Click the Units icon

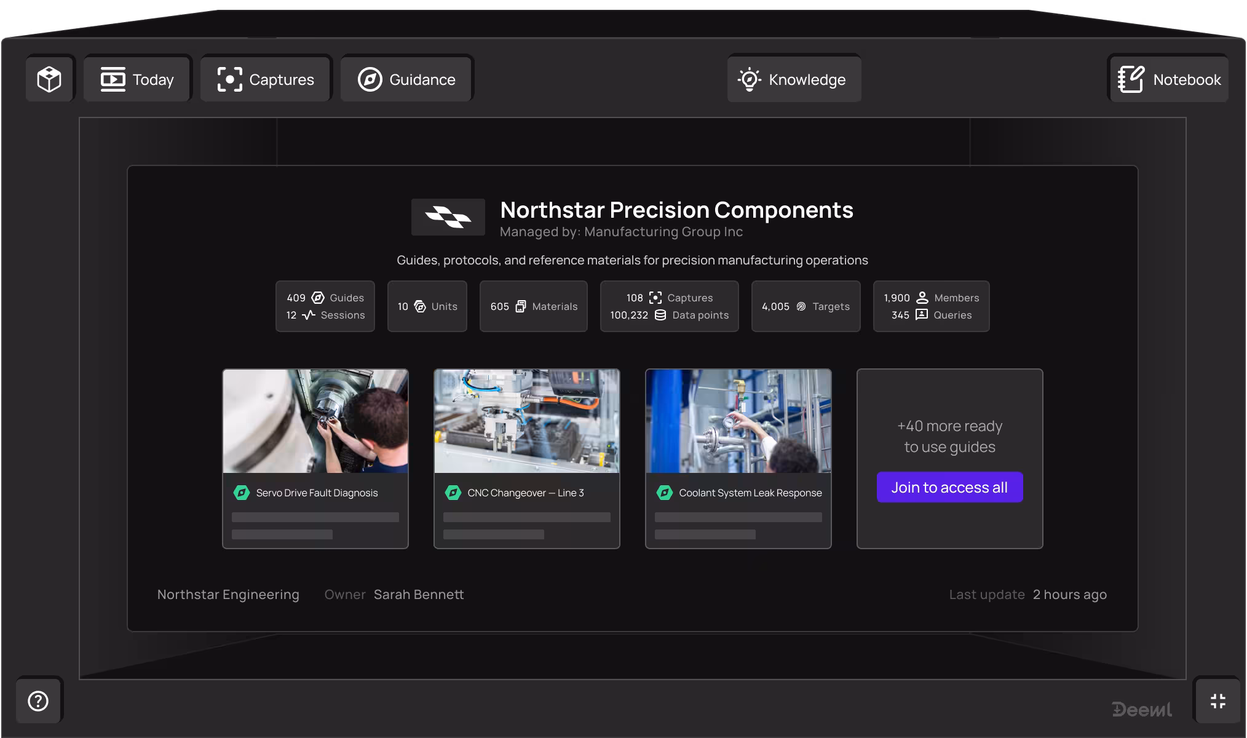[x=420, y=306]
